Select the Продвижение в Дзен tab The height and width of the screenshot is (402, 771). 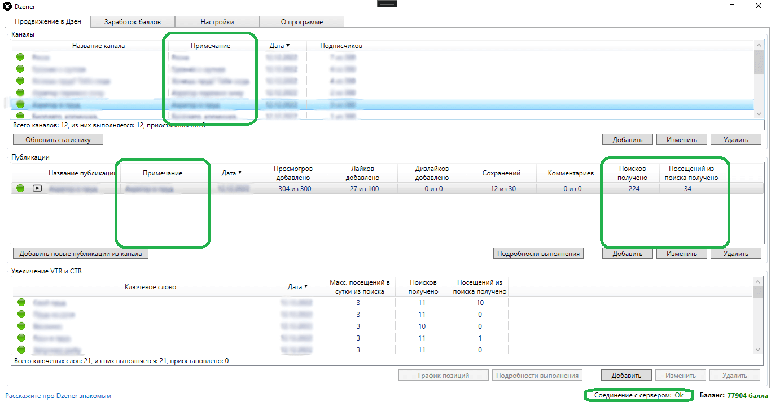pos(48,21)
